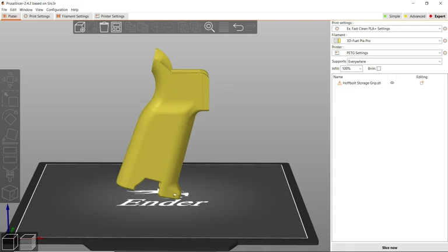Screen dimensions: 448x252
Task: Click the Delete all trash icon
Action: pyautogui.click(x=104, y=27)
